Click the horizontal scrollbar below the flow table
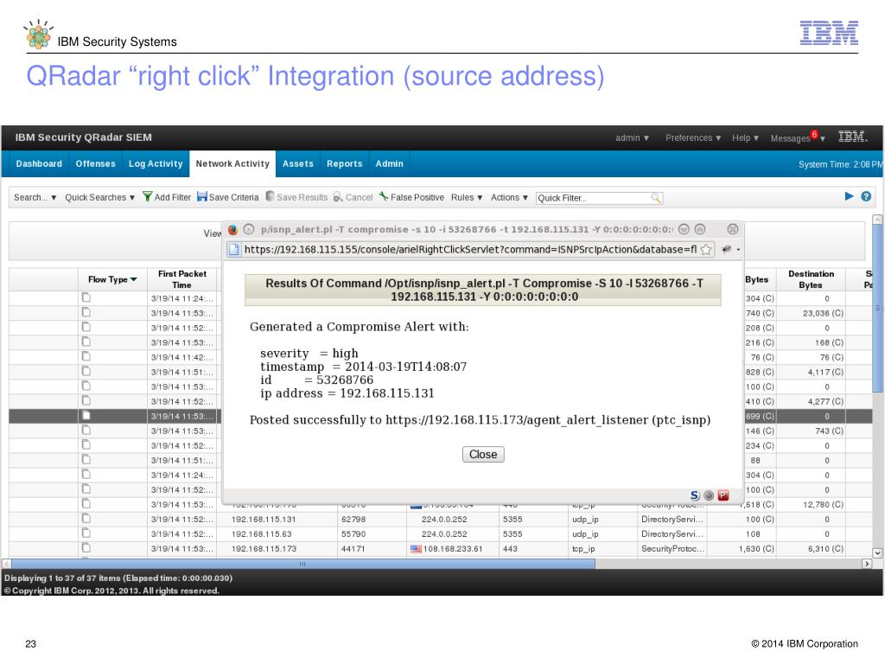885x664 pixels. pos(302,564)
